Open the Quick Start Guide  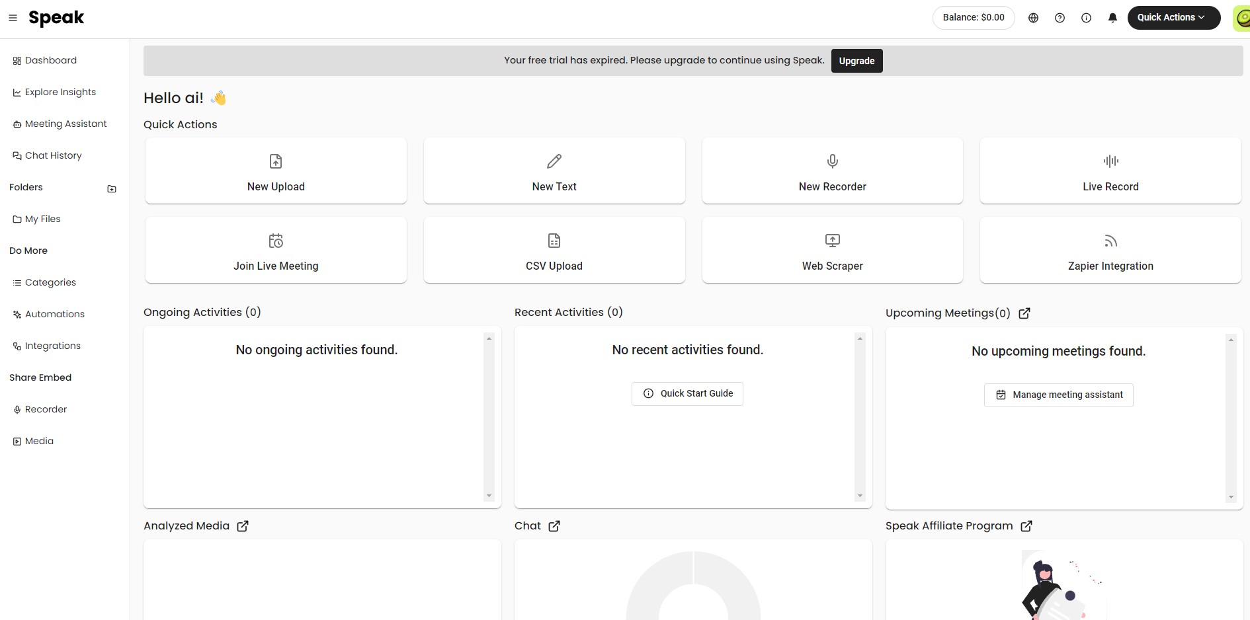[x=687, y=394]
